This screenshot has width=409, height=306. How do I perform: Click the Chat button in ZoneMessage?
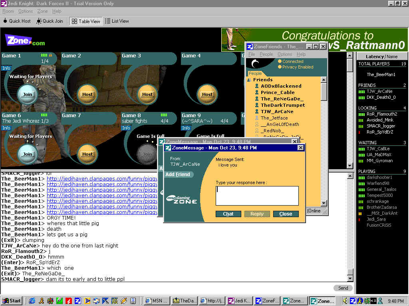tap(228, 214)
